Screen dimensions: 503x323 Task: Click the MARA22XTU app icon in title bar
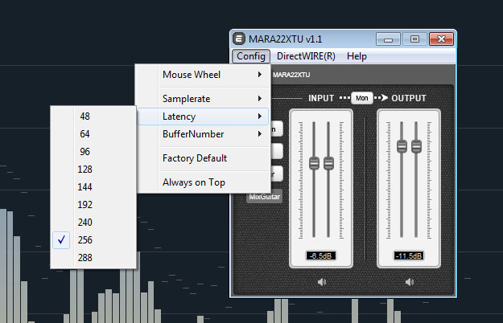coord(239,39)
